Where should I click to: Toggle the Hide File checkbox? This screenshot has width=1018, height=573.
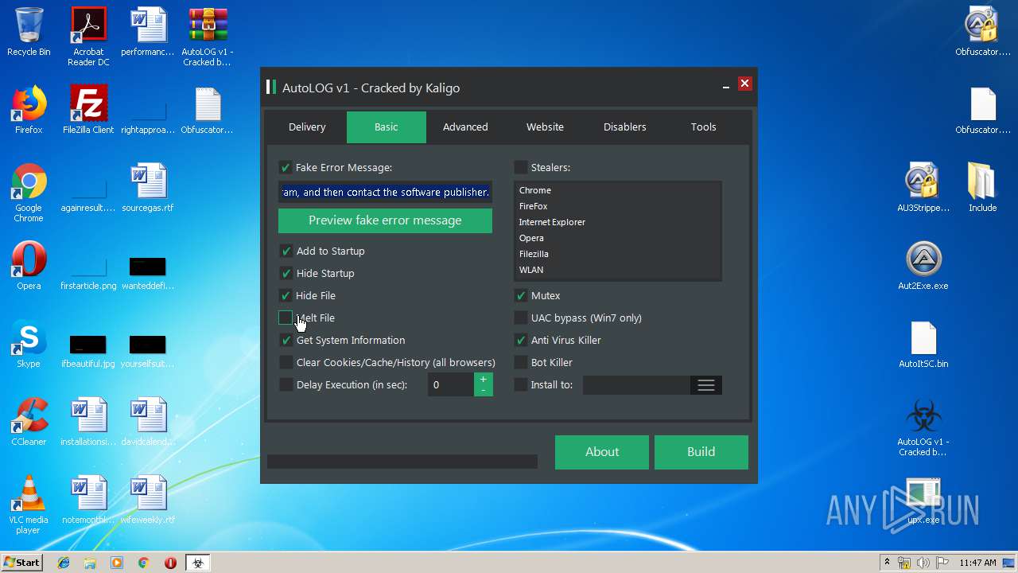[x=286, y=295]
